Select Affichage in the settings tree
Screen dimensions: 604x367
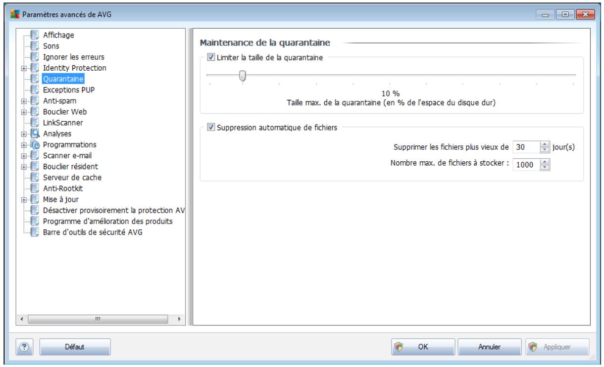[58, 36]
